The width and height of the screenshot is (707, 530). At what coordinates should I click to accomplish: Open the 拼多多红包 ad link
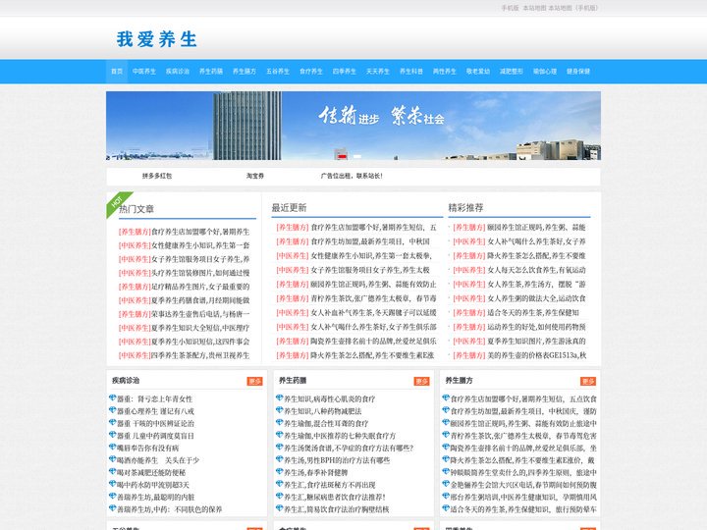point(157,176)
